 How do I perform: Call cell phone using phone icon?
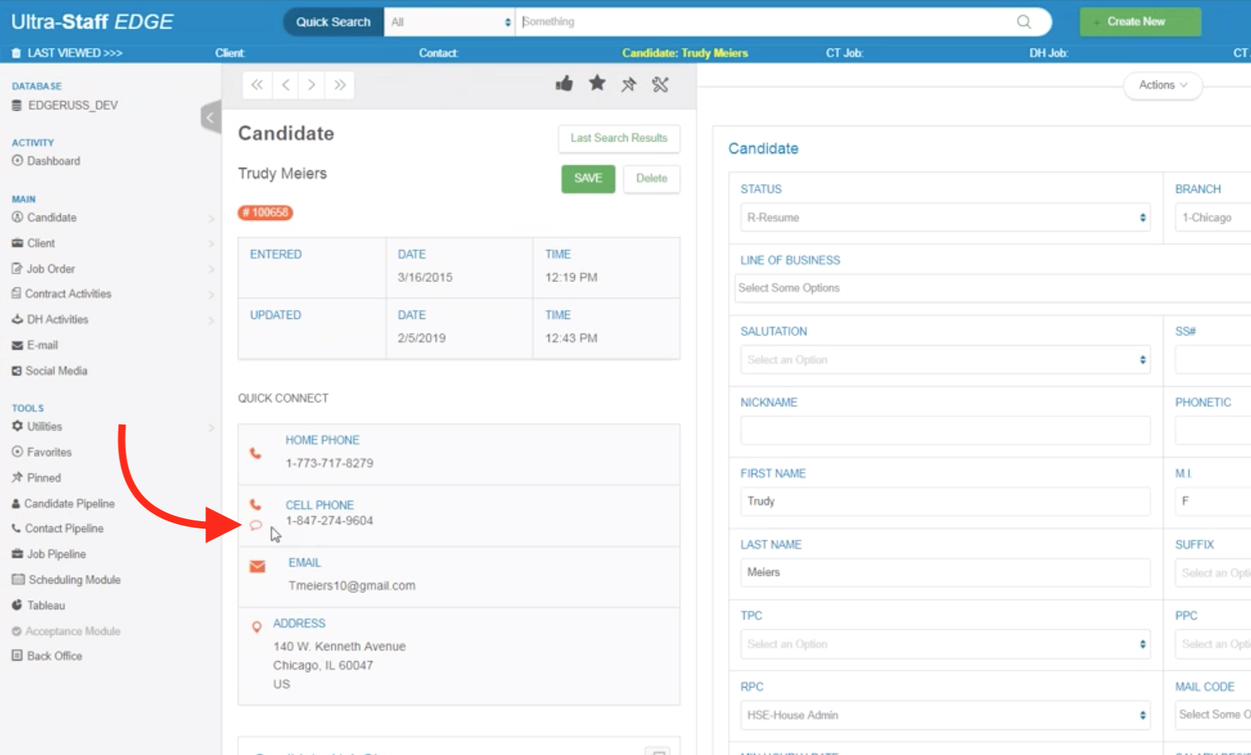click(x=255, y=504)
